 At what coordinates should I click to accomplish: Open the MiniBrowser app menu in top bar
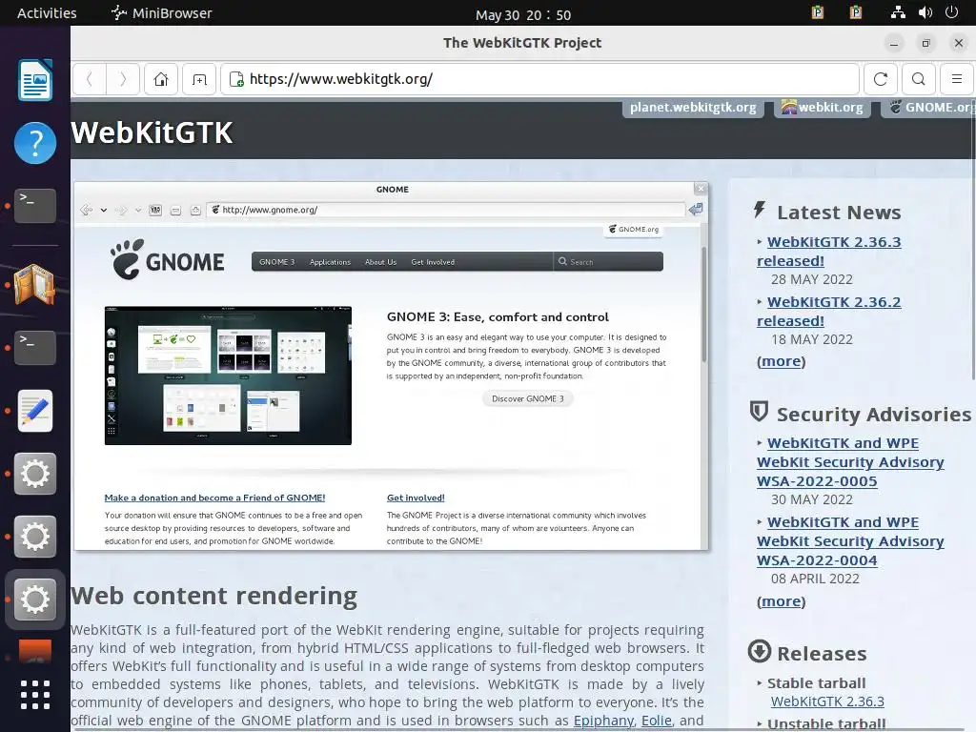point(162,13)
